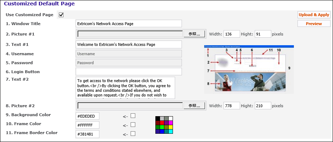333x142 pixels.
Task: Click the Frame Color hex field #FFFFFF
Action: point(88,125)
